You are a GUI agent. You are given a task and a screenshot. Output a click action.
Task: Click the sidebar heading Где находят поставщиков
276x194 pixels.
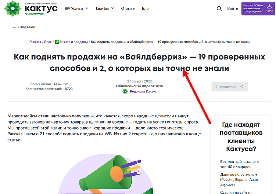tap(241, 137)
